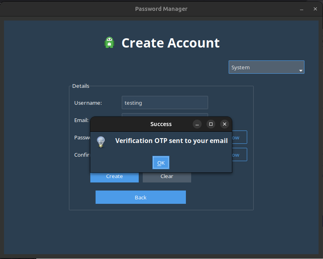Toggle Show for the Password field

click(x=240, y=137)
